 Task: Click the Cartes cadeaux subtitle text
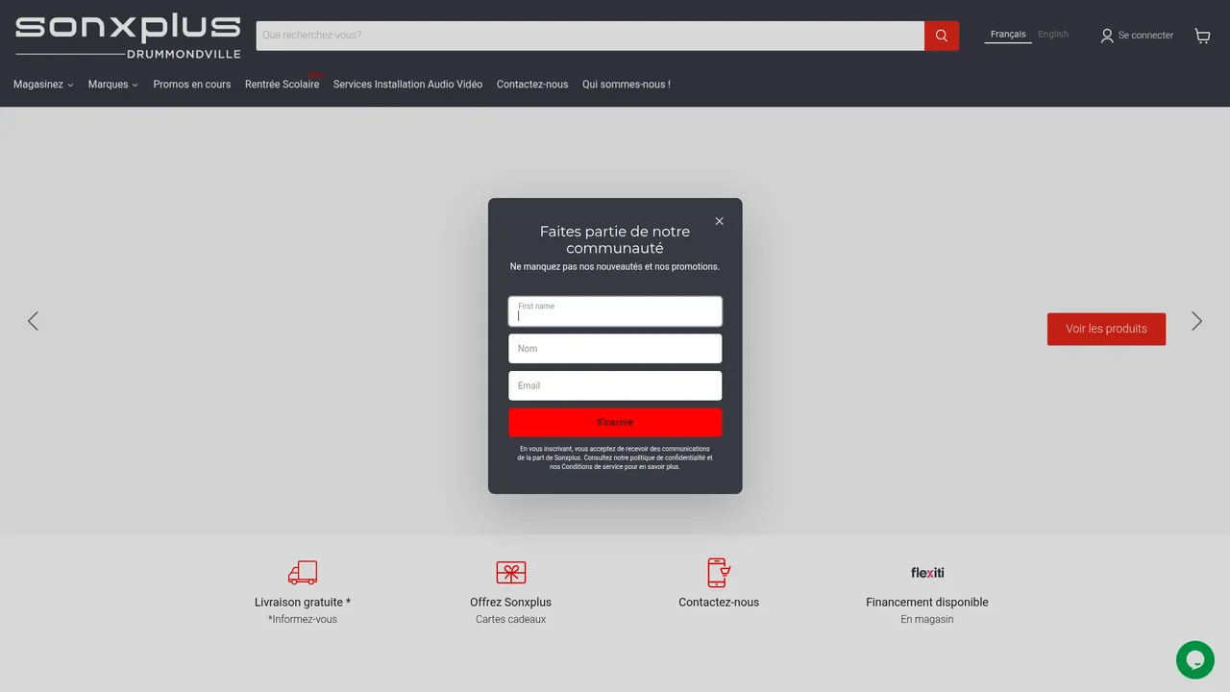tap(511, 620)
